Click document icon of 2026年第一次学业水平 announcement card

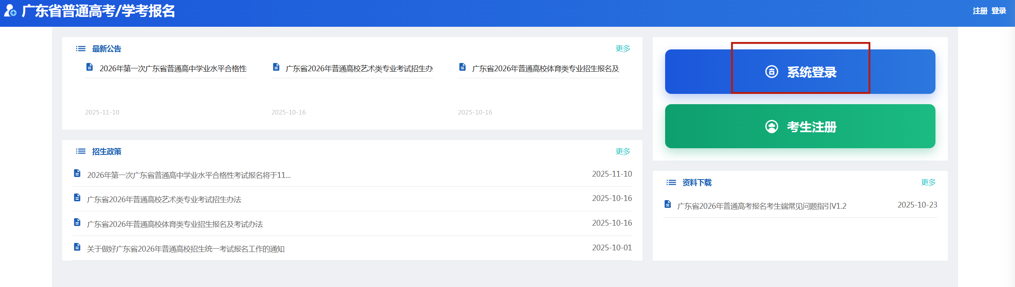(x=89, y=67)
